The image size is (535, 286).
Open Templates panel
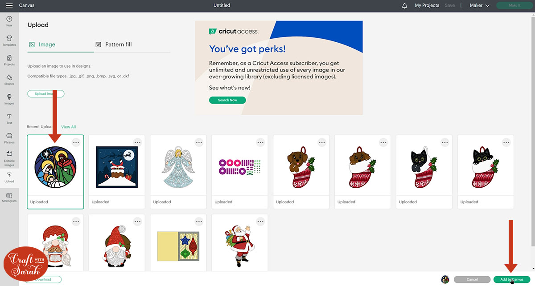click(x=9, y=41)
